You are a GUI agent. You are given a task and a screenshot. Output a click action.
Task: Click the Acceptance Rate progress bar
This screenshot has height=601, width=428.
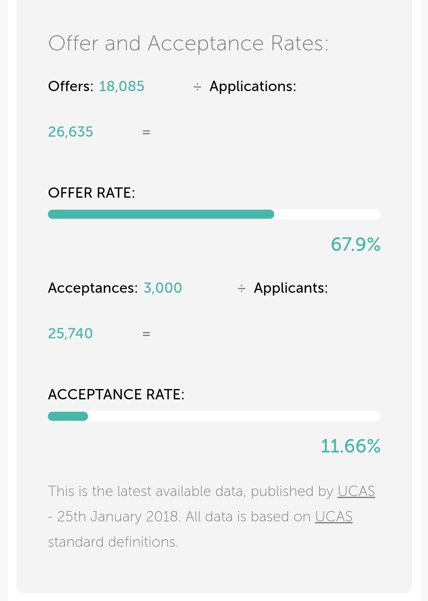click(214, 416)
